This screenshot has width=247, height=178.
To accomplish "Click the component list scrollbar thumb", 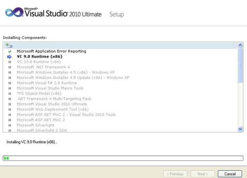I will (x=240, y=65).
